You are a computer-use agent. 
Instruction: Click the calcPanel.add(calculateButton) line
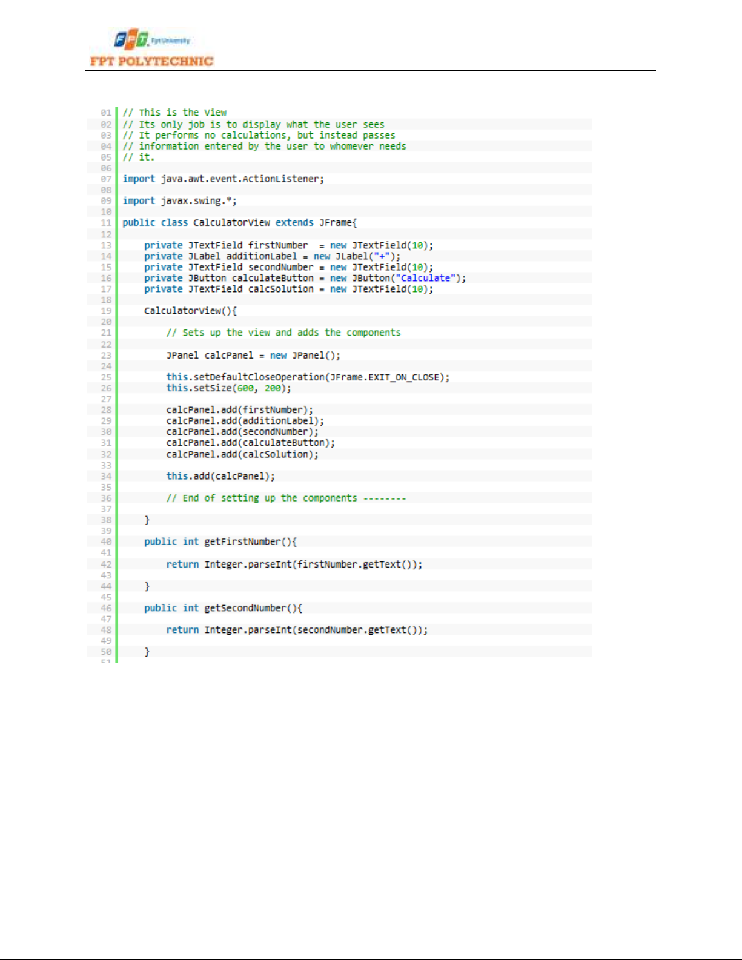pyautogui.click(x=250, y=443)
